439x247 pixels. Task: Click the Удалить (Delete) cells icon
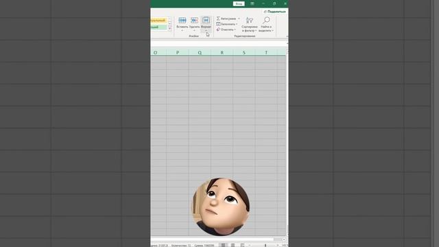tap(194, 21)
